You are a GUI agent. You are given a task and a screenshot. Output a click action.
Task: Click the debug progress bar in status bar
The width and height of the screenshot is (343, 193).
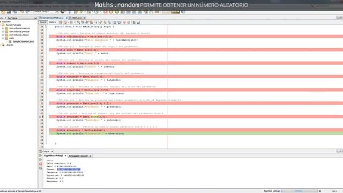[299, 191]
